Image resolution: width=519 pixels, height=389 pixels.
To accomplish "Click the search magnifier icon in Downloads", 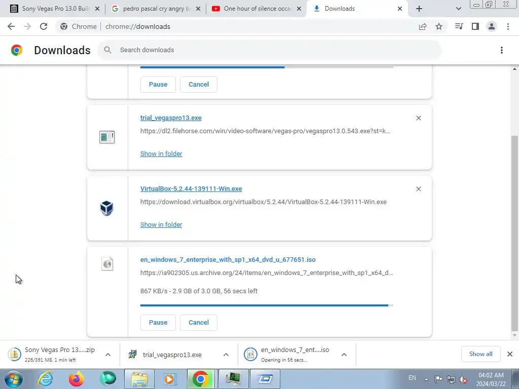I will pyautogui.click(x=107, y=50).
